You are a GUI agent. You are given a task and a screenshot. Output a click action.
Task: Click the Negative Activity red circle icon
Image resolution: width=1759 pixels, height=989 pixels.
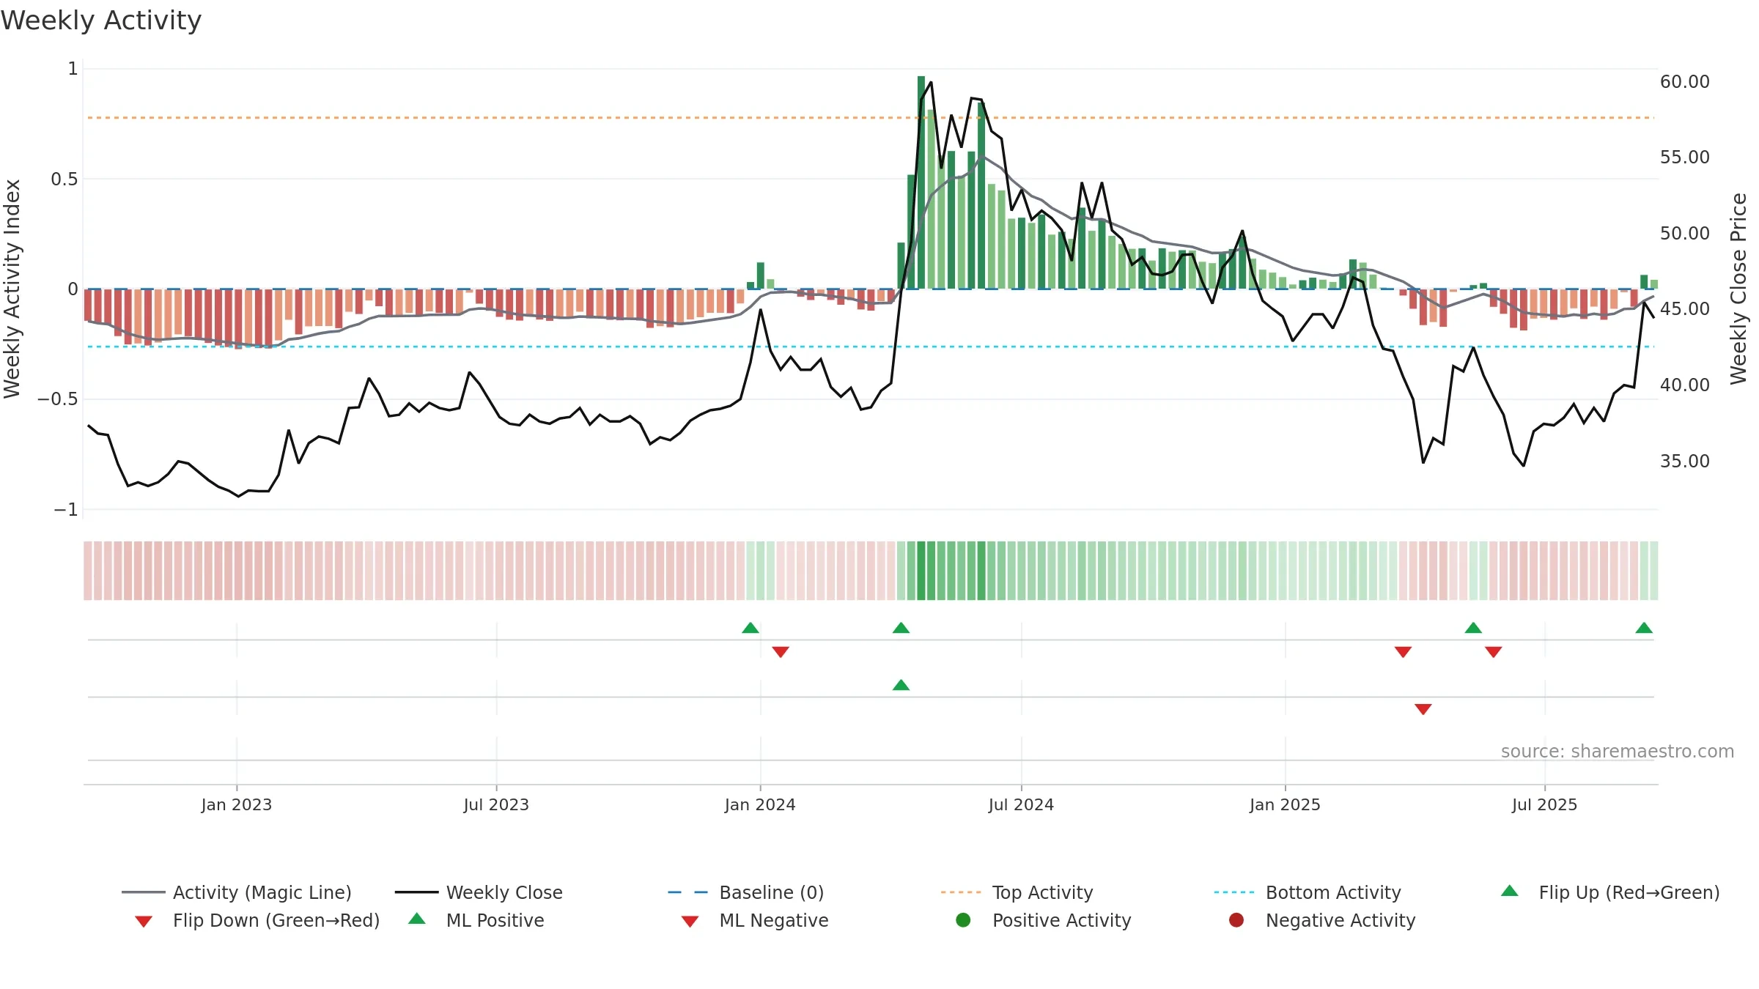point(1236,920)
